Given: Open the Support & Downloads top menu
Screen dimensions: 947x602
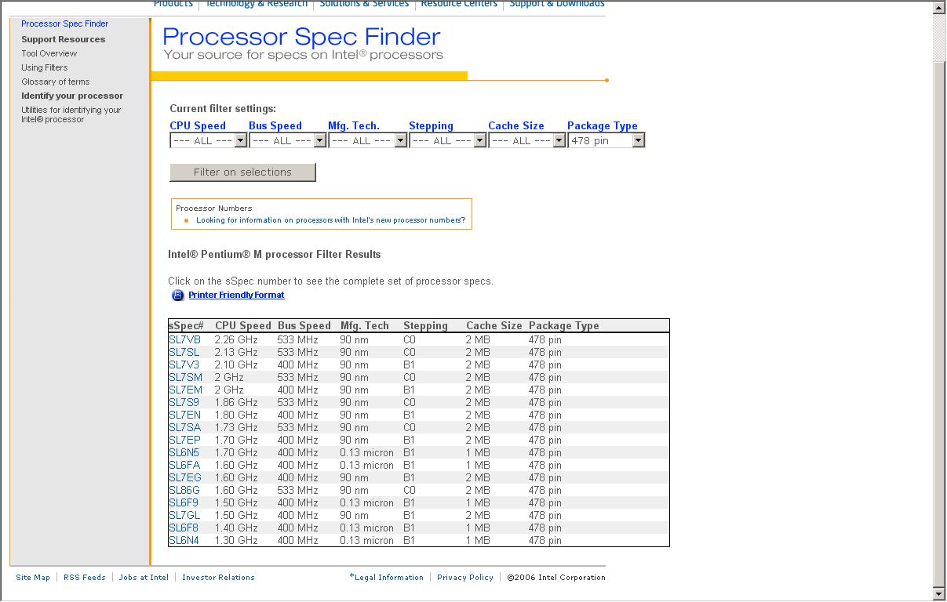Looking at the screenshot, I should [x=557, y=4].
